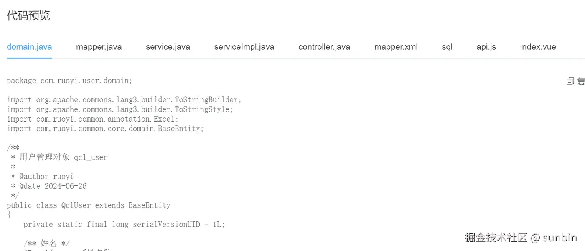The width and height of the screenshot is (585, 251).
Task: Select the api.js tab
Action: (x=486, y=47)
